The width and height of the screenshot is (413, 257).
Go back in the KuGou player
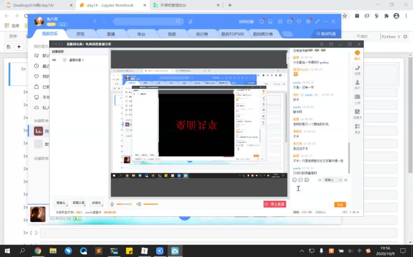[x=95, y=21]
